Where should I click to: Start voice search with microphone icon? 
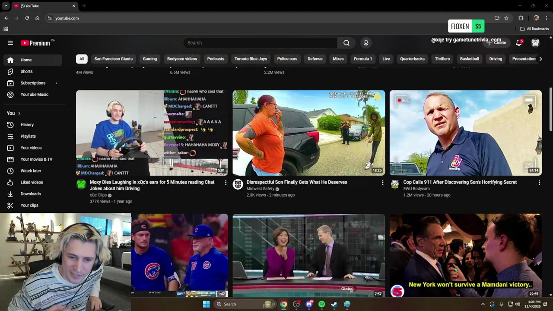point(366,43)
